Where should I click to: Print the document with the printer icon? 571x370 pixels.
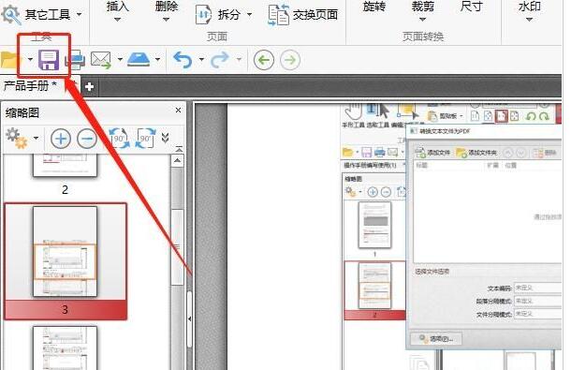(75, 60)
